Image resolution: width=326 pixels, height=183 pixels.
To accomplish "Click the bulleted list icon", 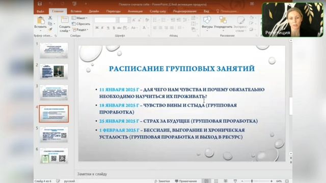I will click(155, 20).
